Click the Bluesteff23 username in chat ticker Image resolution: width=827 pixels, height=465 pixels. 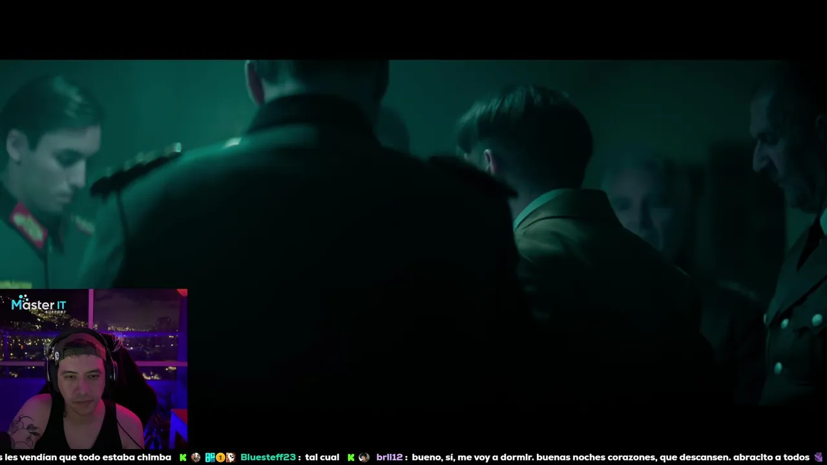(x=268, y=457)
